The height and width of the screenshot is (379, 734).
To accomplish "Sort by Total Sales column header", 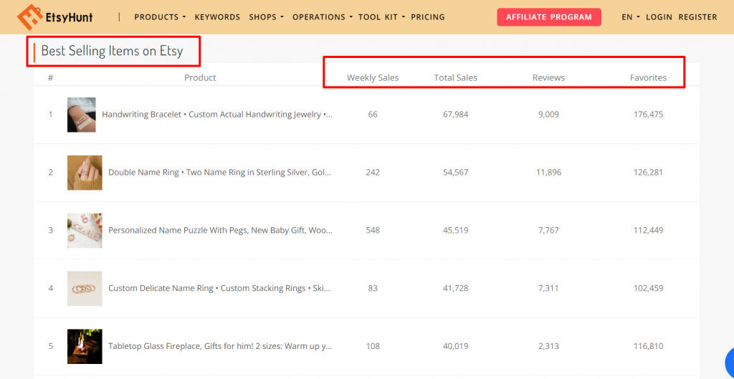I will point(455,77).
